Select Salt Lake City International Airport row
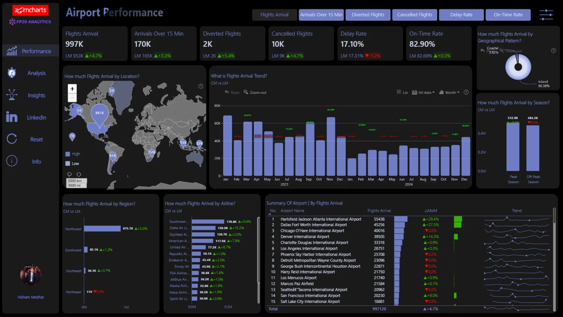 409,301
